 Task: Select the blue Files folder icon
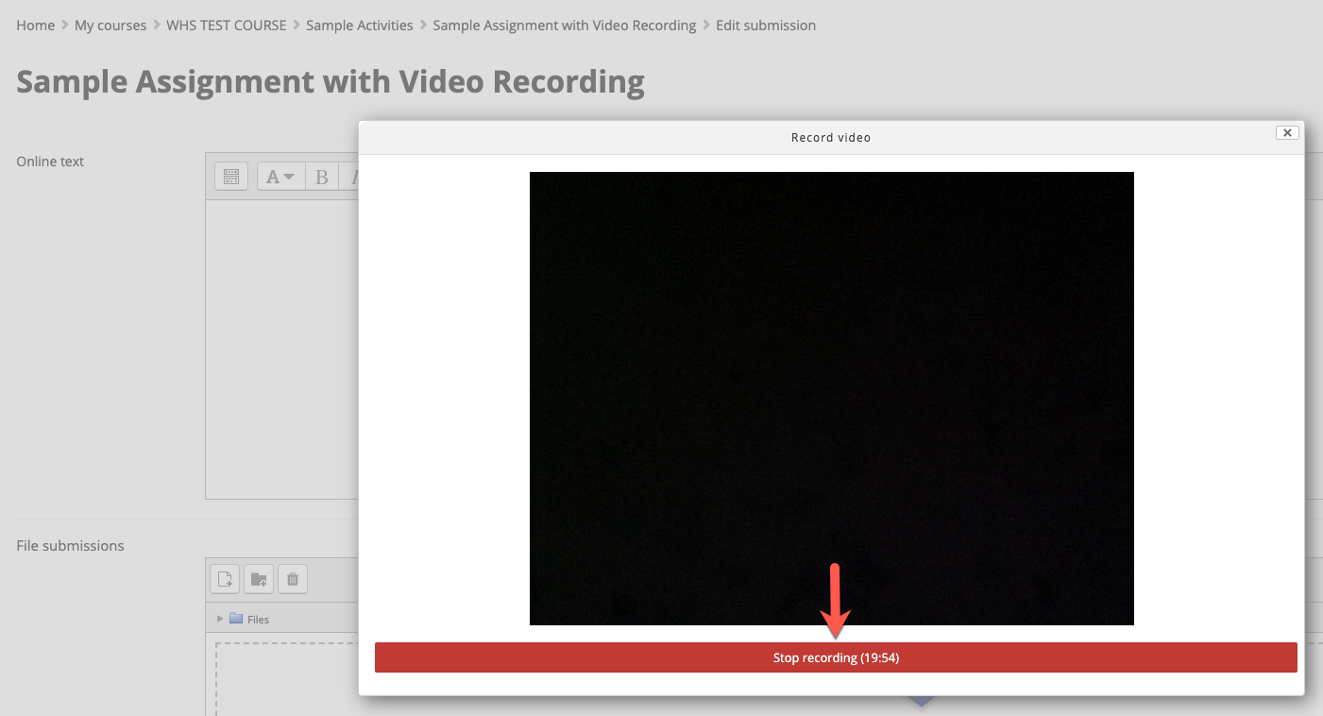click(236, 619)
